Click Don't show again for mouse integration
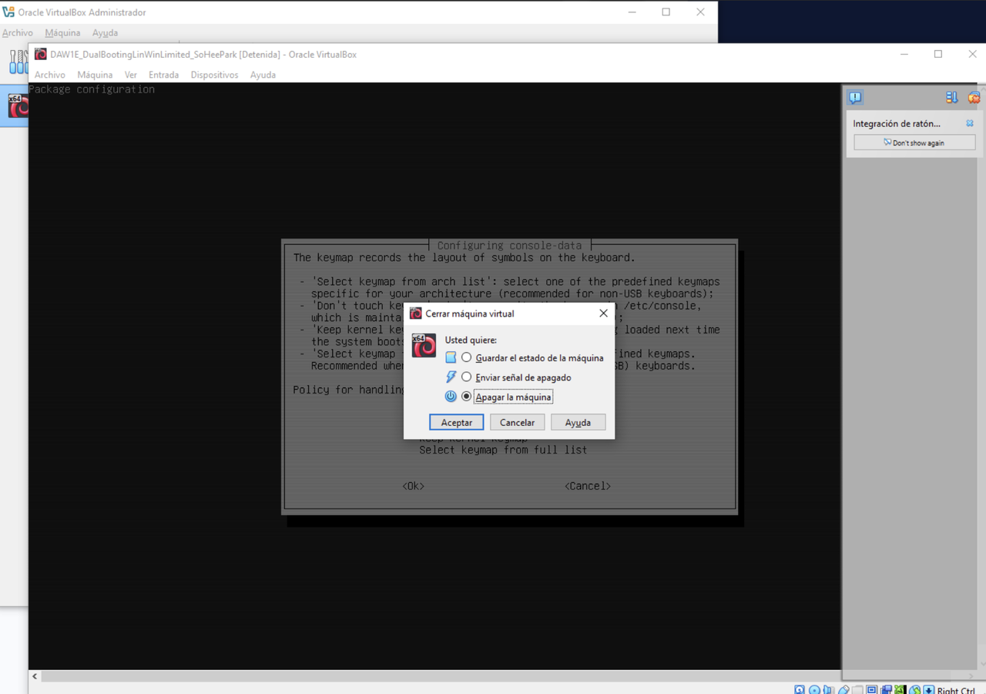 914,142
